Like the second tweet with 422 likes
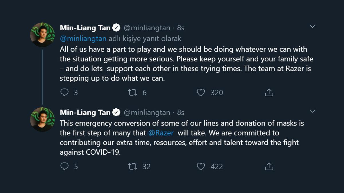 (x=201, y=166)
